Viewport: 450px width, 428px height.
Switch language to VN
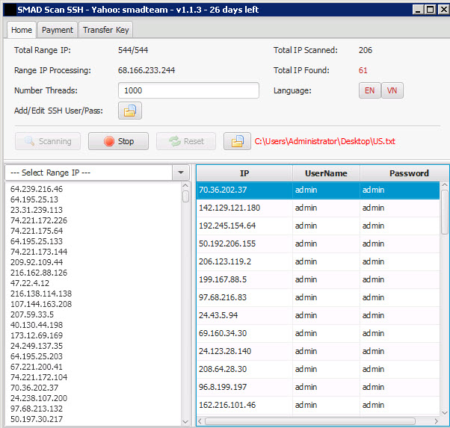pos(392,90)
